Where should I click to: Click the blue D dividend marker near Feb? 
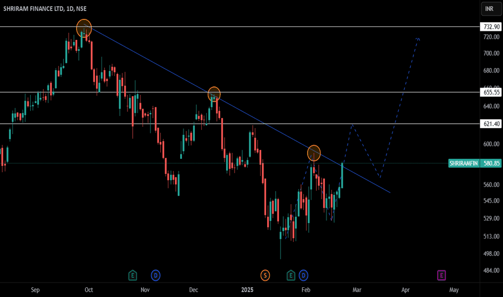pyautogui.click(x=303, y=275)
